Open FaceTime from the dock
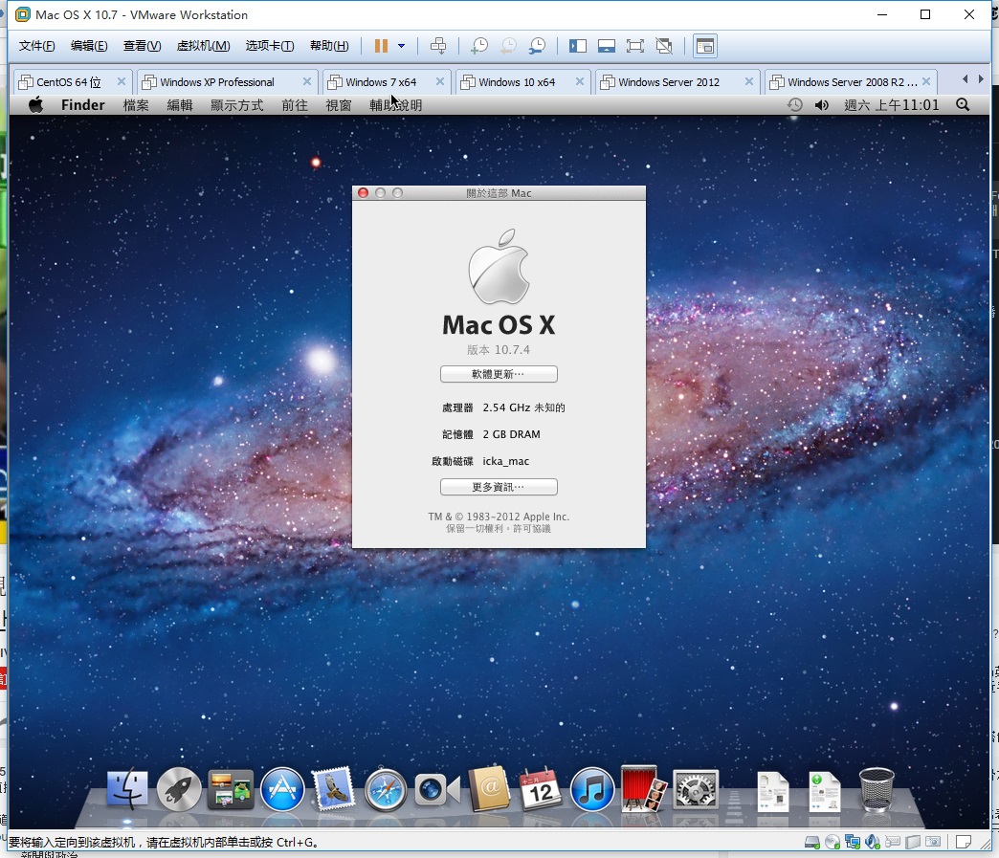The height and width of the screenshot is (858, 999). (437, 790)
